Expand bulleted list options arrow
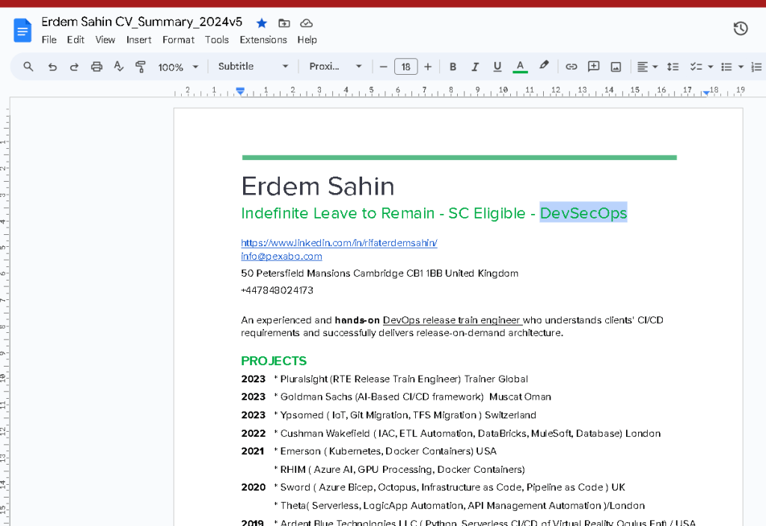The width and height of the screenshot is (766, 526). [x=741, y=67]
